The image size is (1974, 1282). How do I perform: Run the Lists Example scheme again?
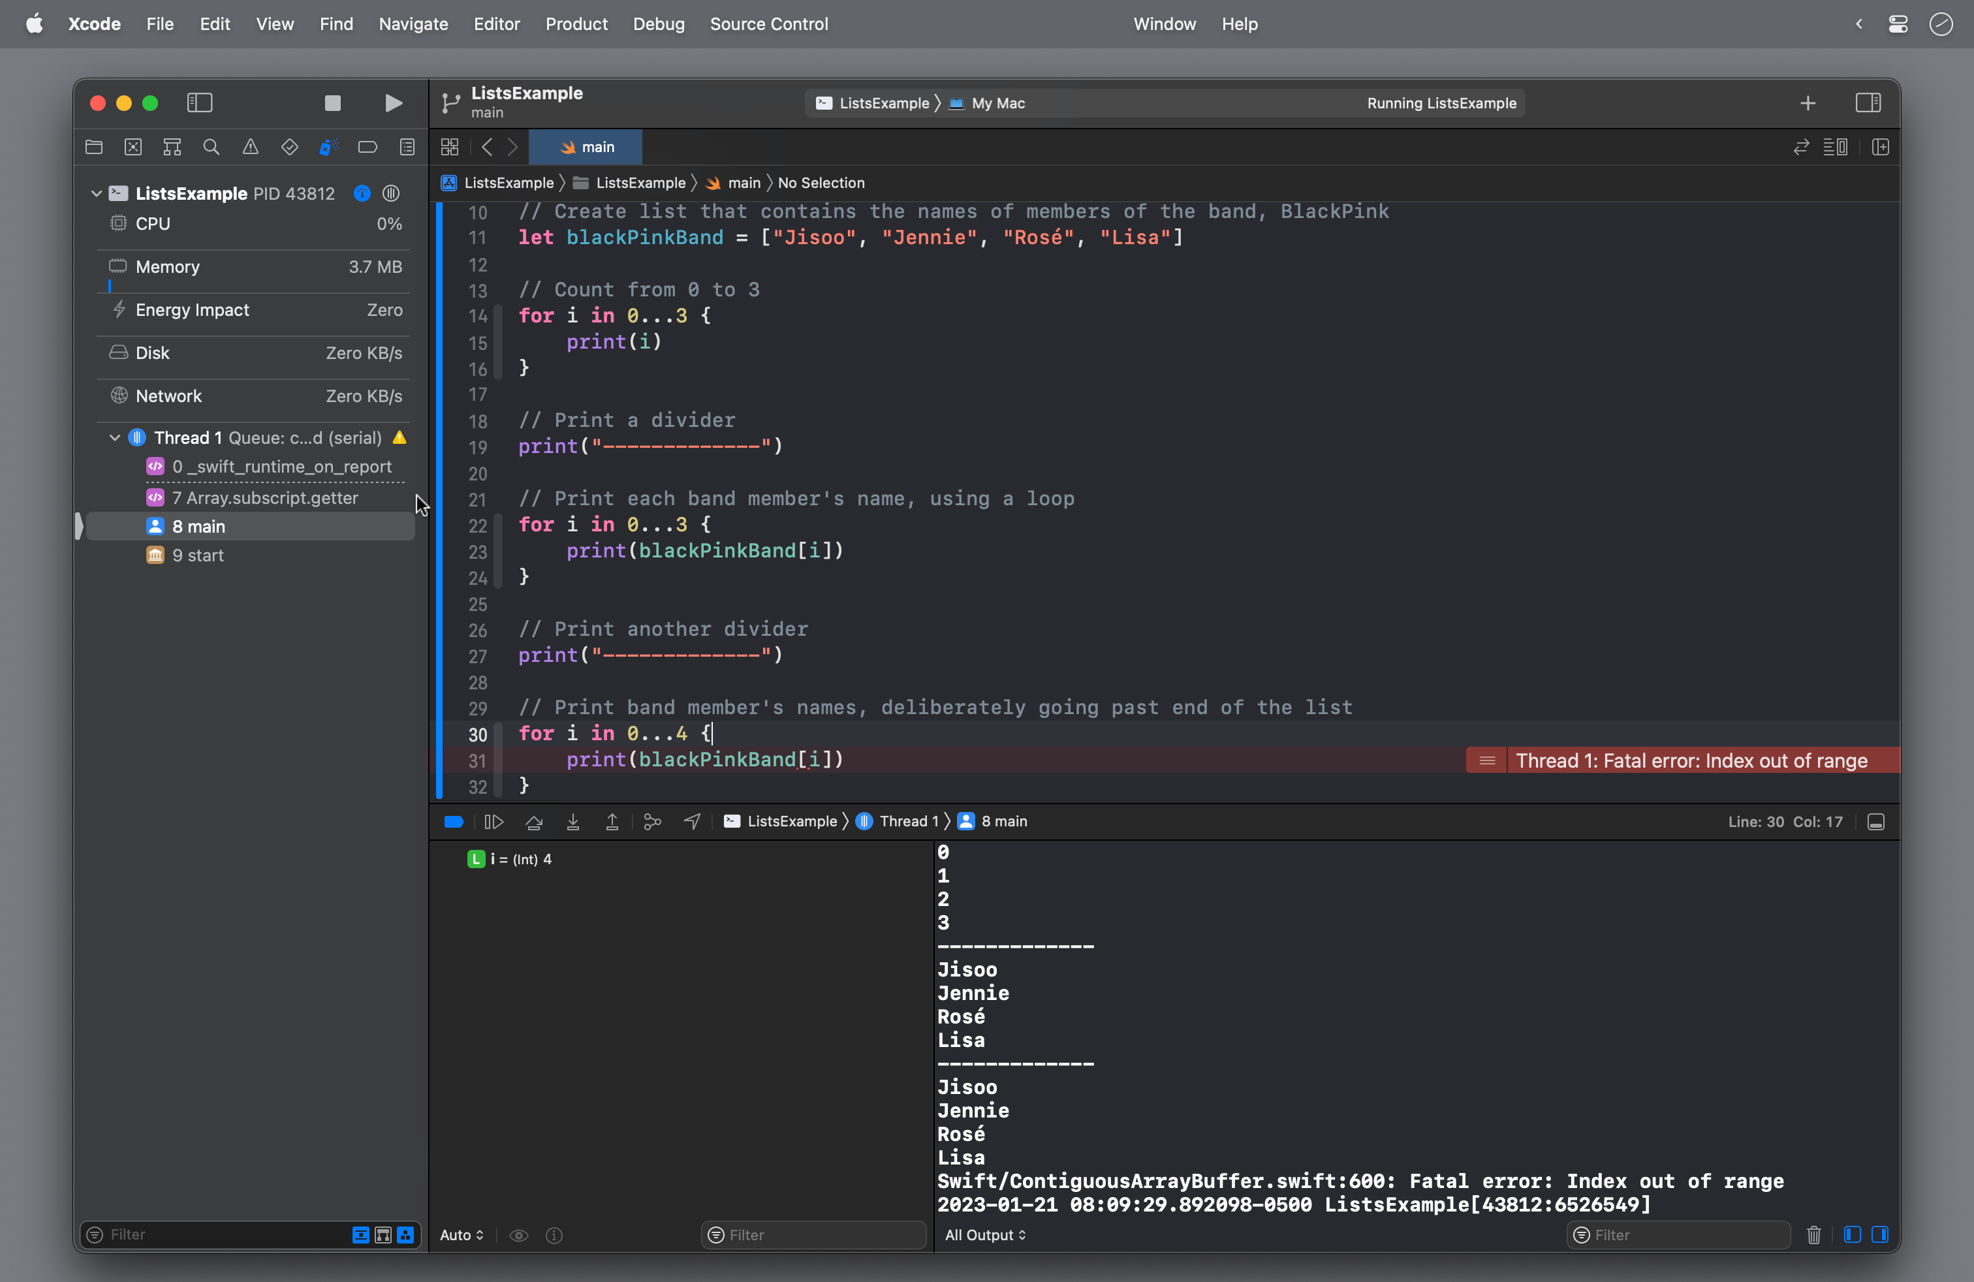coord(393,103)
